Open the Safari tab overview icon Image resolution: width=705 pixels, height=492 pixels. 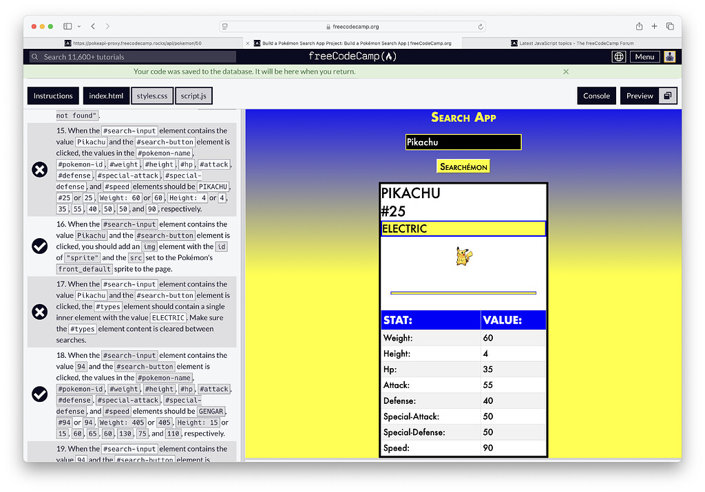click(671, 25)
